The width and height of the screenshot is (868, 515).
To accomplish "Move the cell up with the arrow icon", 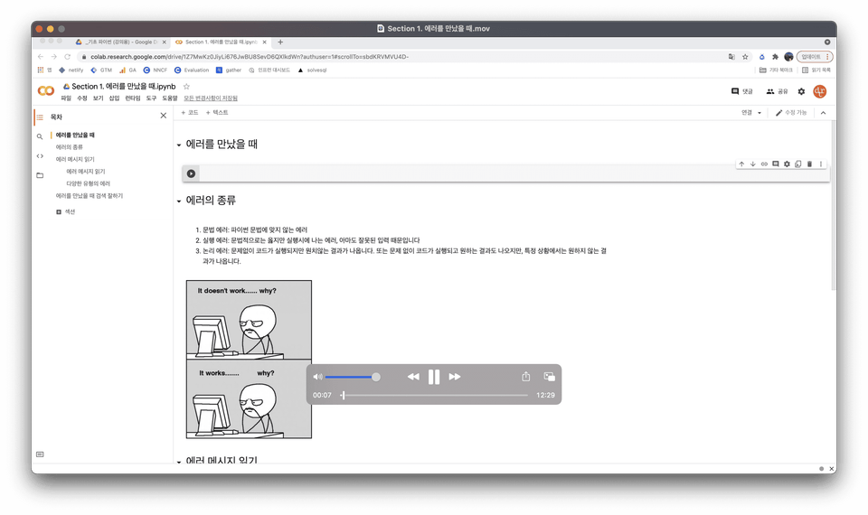I will tap(741, 164).
